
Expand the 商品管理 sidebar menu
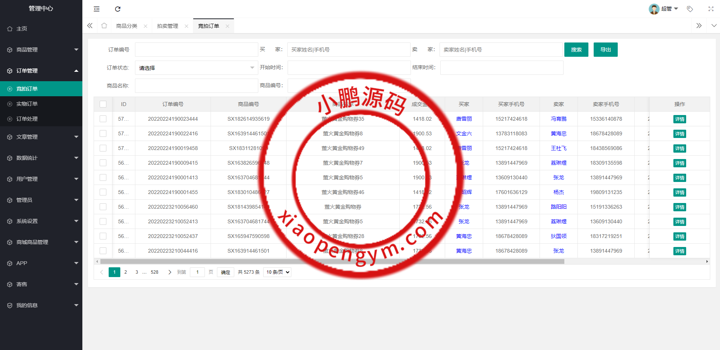[x=41, y=50]
